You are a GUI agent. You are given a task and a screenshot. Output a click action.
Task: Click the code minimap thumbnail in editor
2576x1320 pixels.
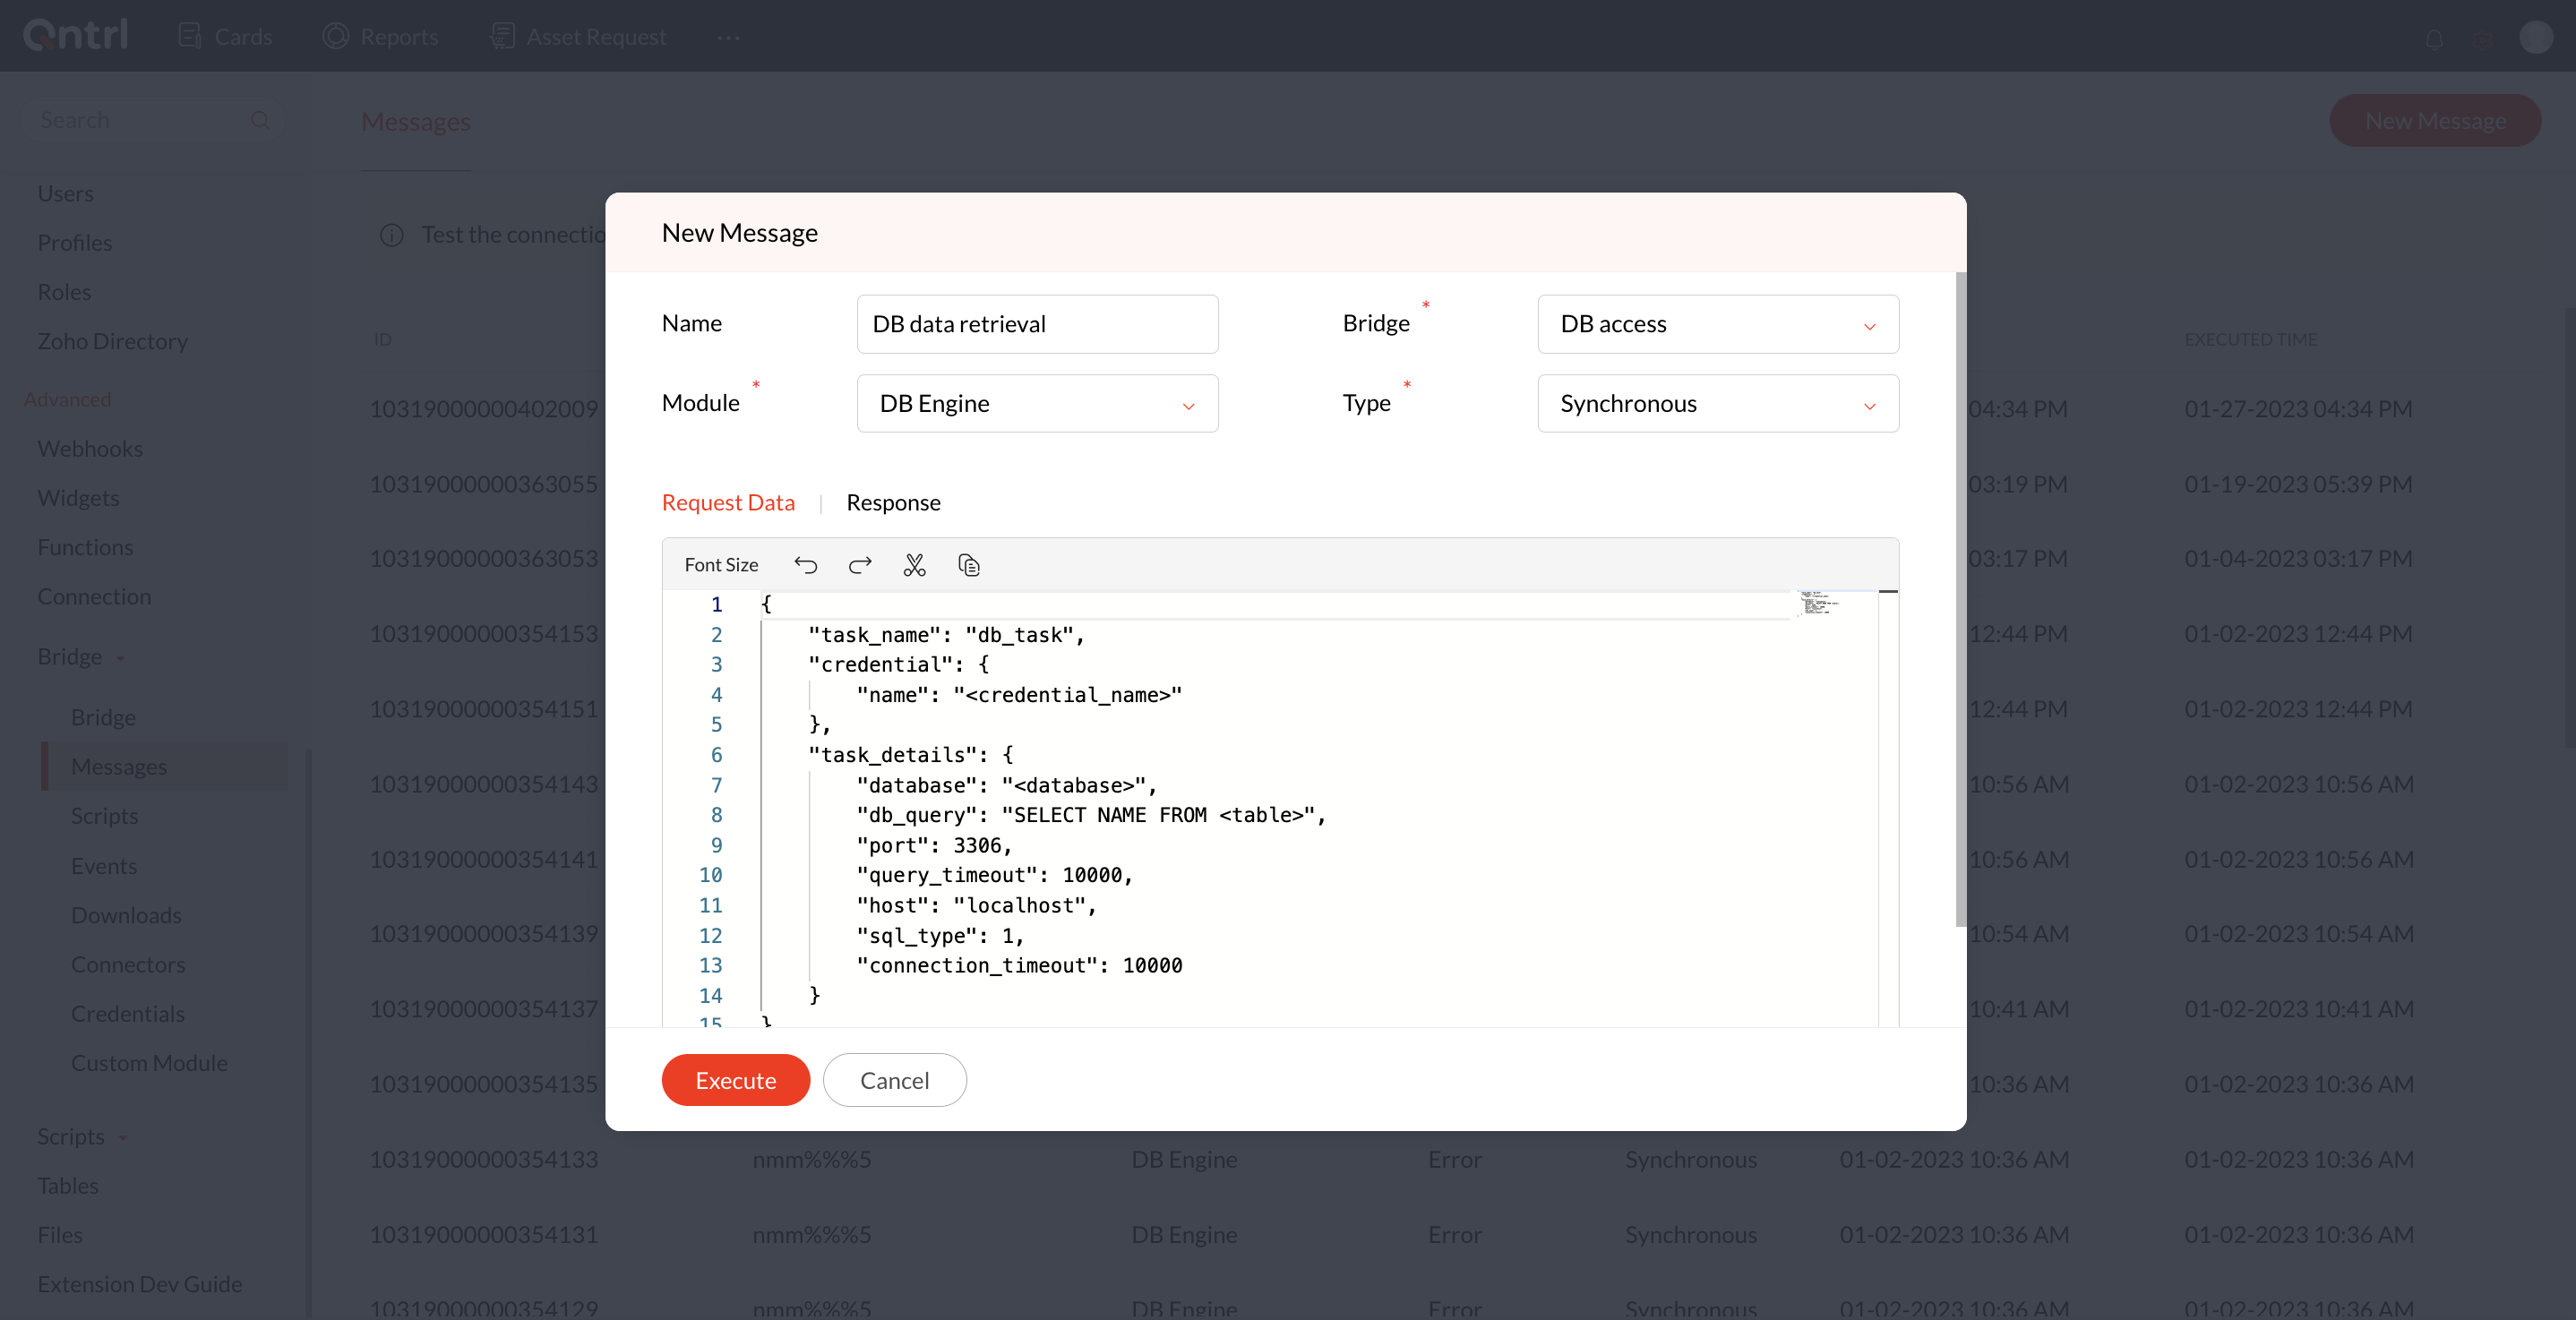point(1817,603)
